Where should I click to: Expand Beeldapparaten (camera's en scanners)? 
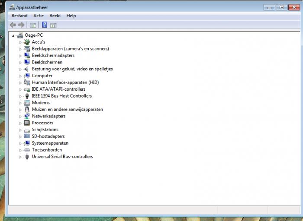(20, 49)
